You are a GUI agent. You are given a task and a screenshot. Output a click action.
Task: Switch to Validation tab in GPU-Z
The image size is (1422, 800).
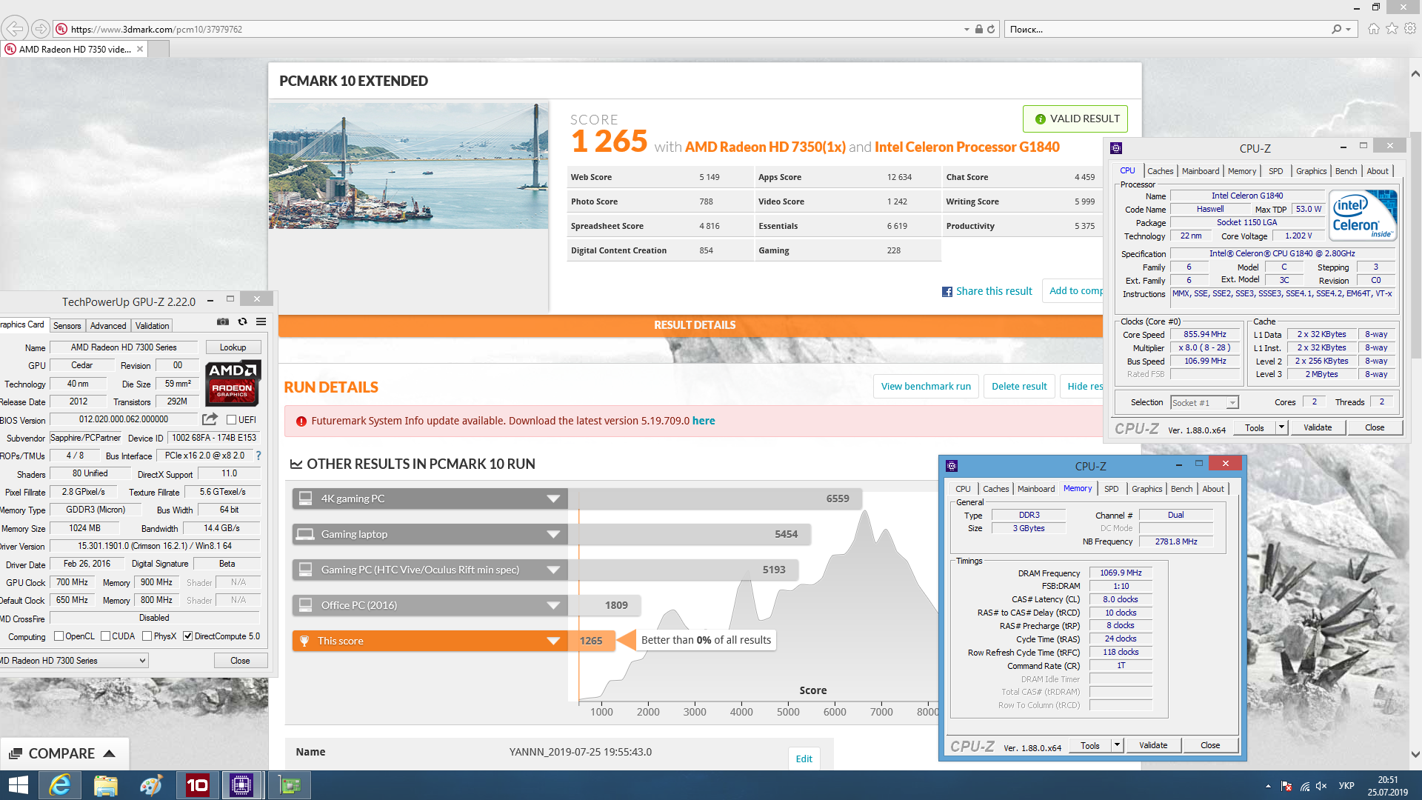152,326
